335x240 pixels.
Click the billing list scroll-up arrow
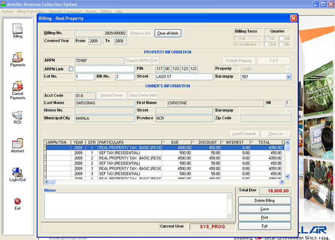point(288,142)
